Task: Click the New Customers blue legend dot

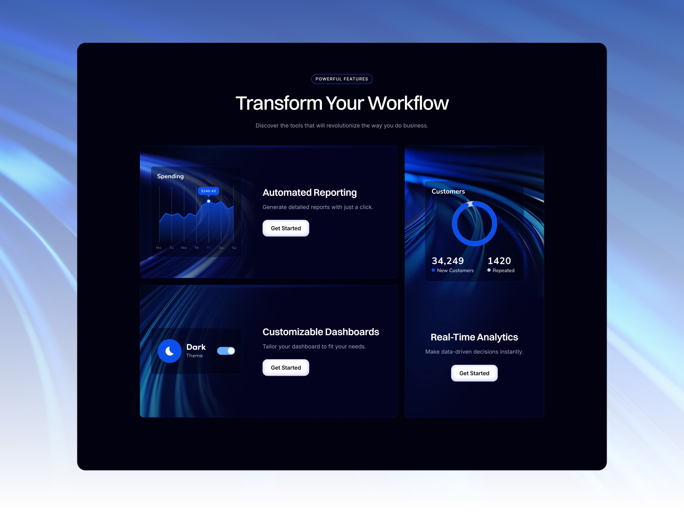Action: tap(434, 270)
